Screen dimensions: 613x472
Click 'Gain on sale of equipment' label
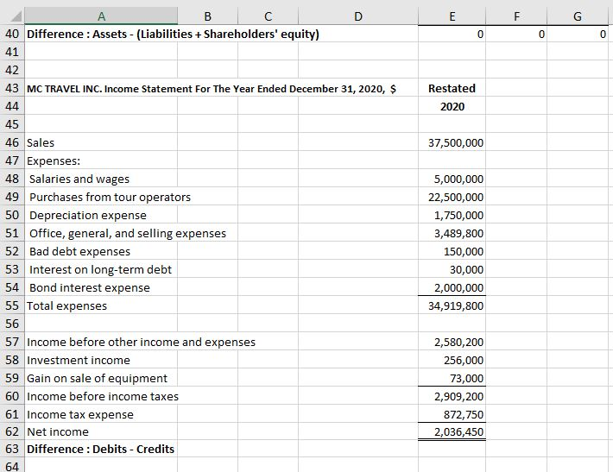[97, 378]
